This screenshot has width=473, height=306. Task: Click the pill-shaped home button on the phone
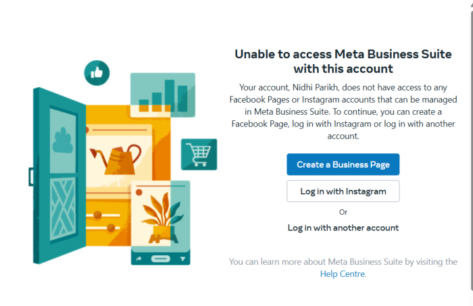click(161, 259)
